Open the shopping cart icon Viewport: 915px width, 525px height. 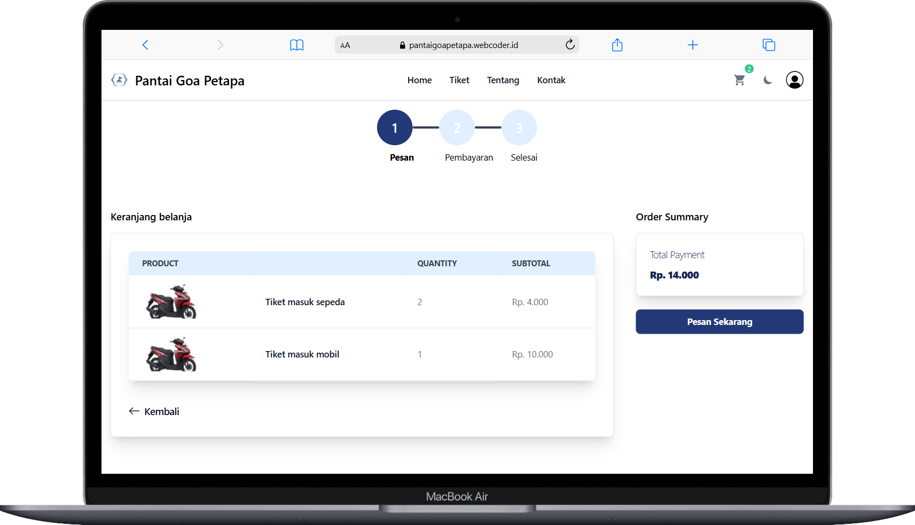739,80
